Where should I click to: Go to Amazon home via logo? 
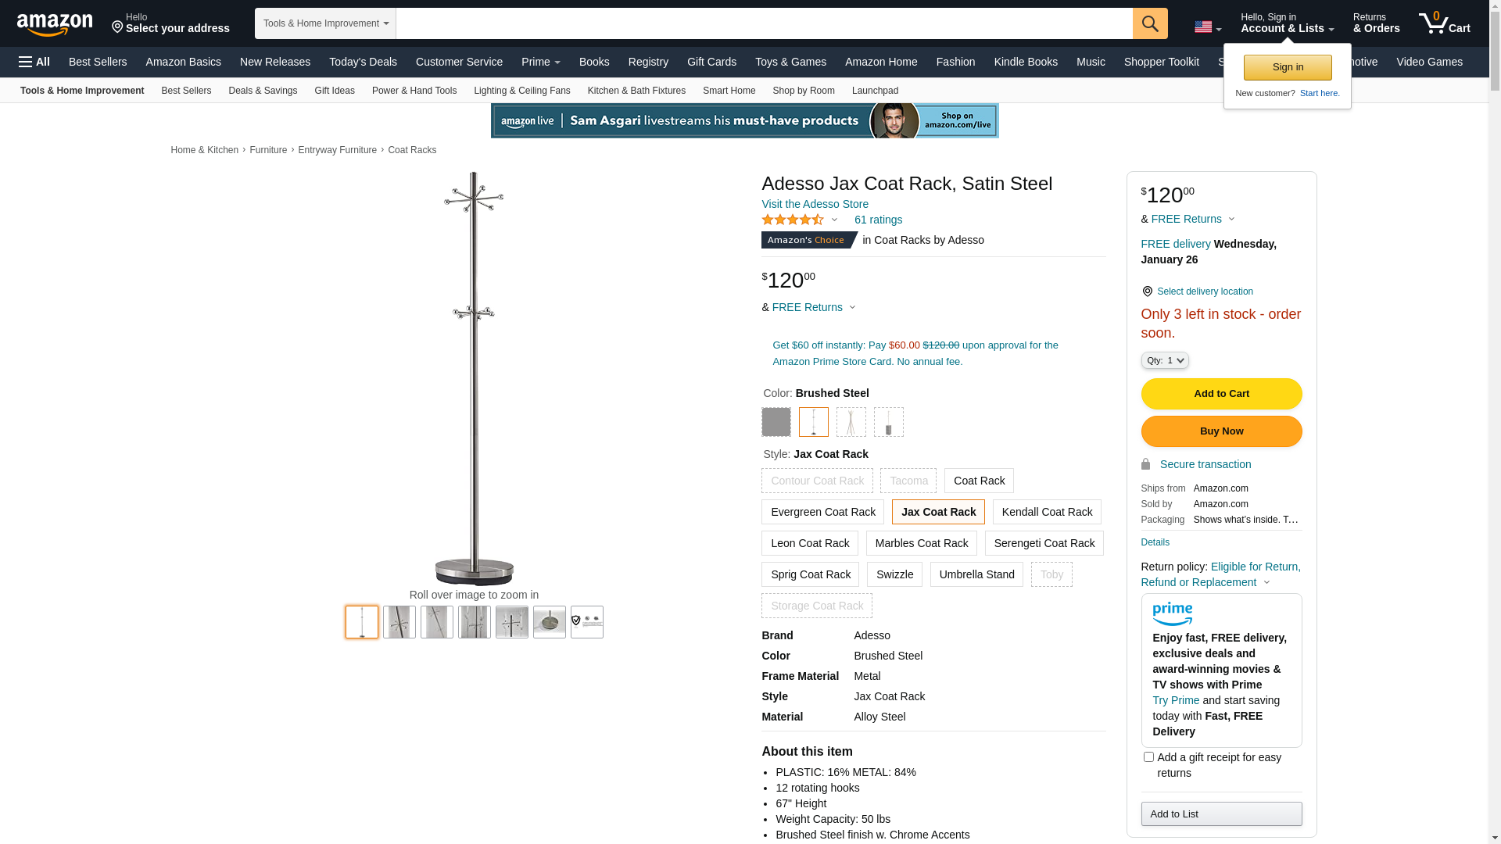click(55, 24)
